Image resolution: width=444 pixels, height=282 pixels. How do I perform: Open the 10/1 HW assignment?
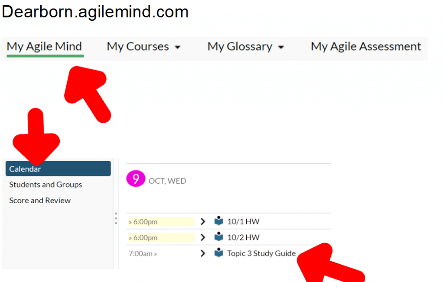244,221
